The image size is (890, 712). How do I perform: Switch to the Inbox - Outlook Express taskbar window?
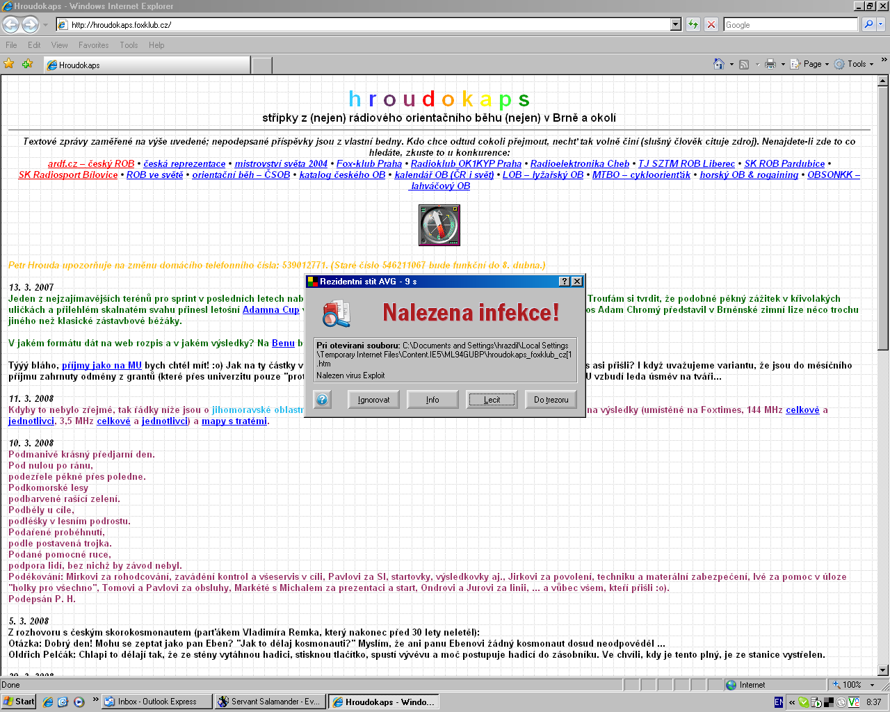tap(156, 702)
